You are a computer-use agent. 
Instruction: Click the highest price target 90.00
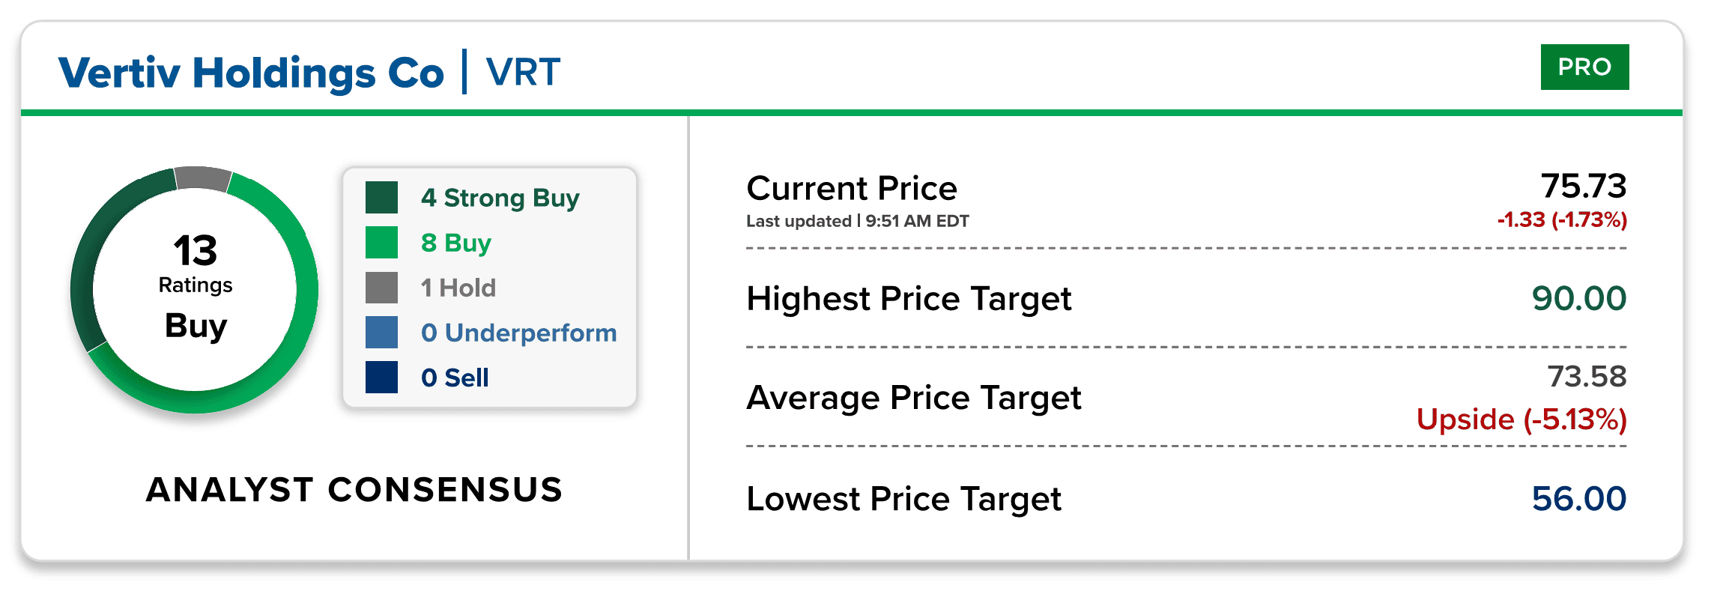[x=1579, y=298]
